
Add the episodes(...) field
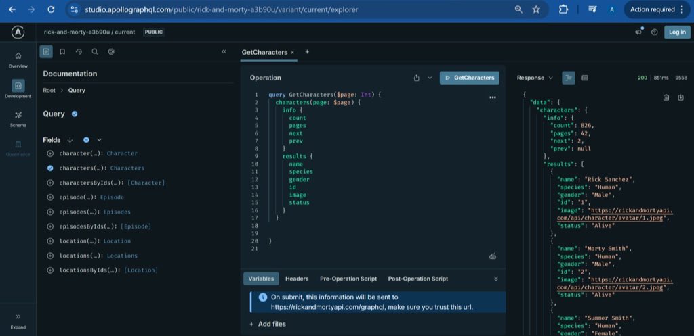[x=50, y=212]
